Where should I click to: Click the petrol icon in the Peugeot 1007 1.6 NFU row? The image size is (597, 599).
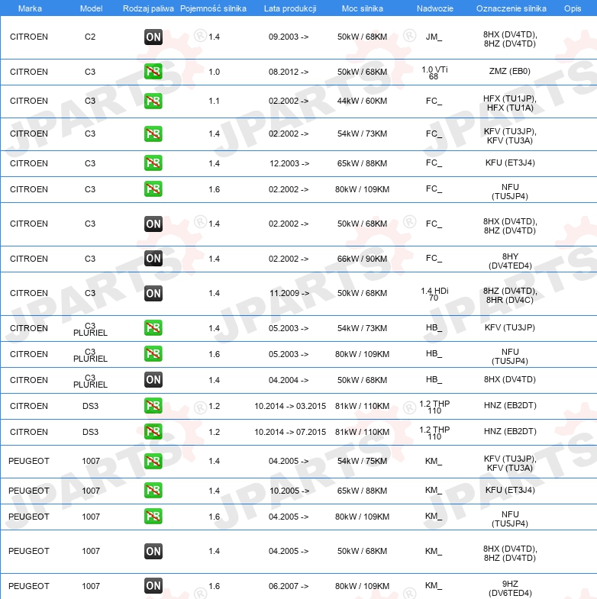pyautogui.click(x=153, y=517)
